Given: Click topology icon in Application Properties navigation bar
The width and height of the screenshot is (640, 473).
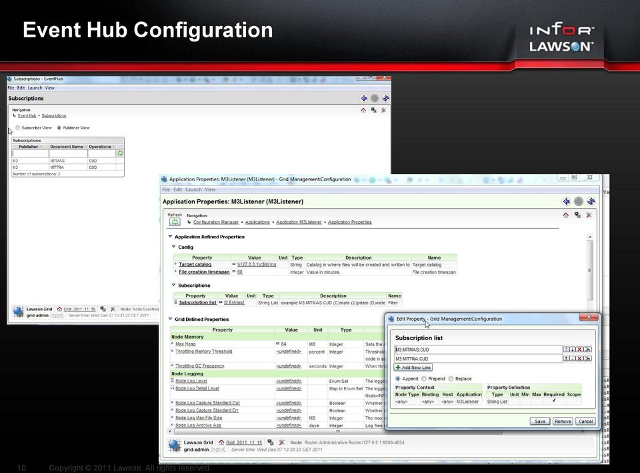Looking at the screenshot, I should coord(577,215).
